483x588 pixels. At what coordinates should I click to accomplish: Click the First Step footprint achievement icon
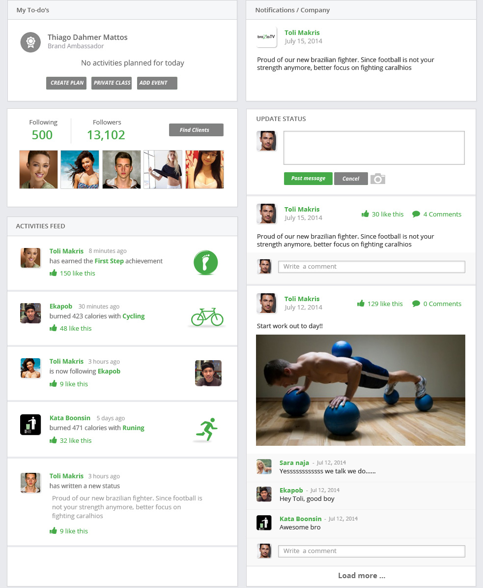tap(205, 262)
